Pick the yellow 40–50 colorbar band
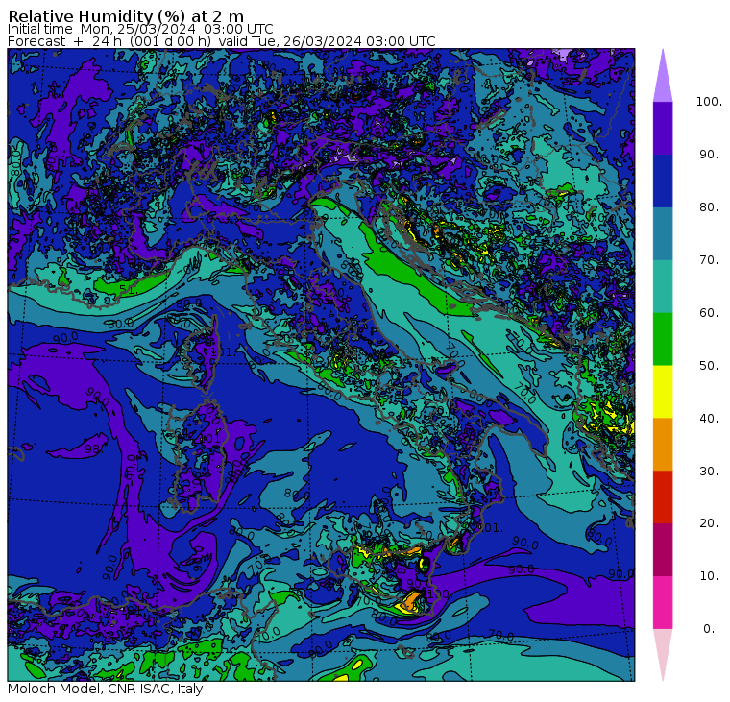 pos(663,392)
